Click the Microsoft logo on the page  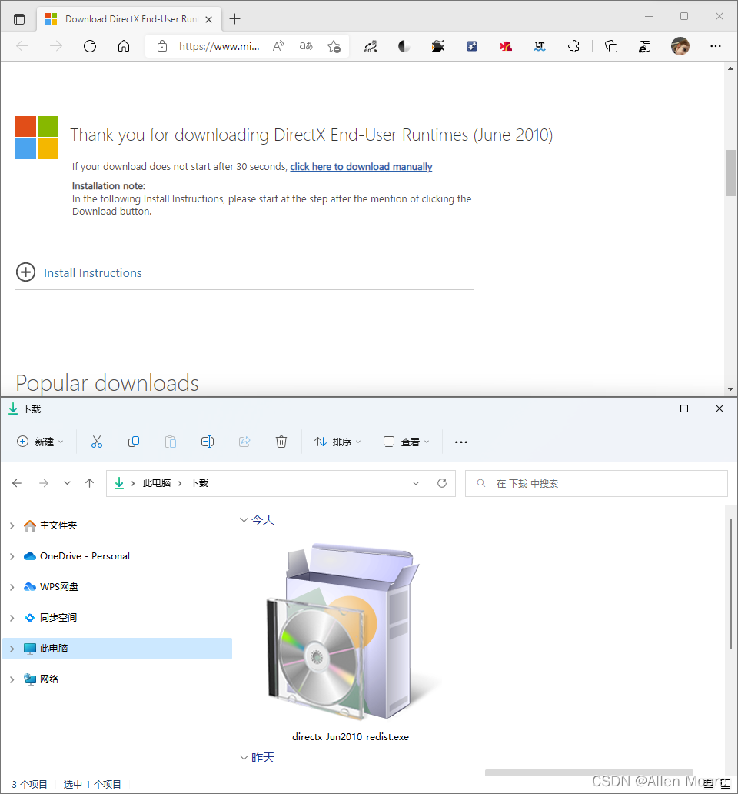coord(37,138)
